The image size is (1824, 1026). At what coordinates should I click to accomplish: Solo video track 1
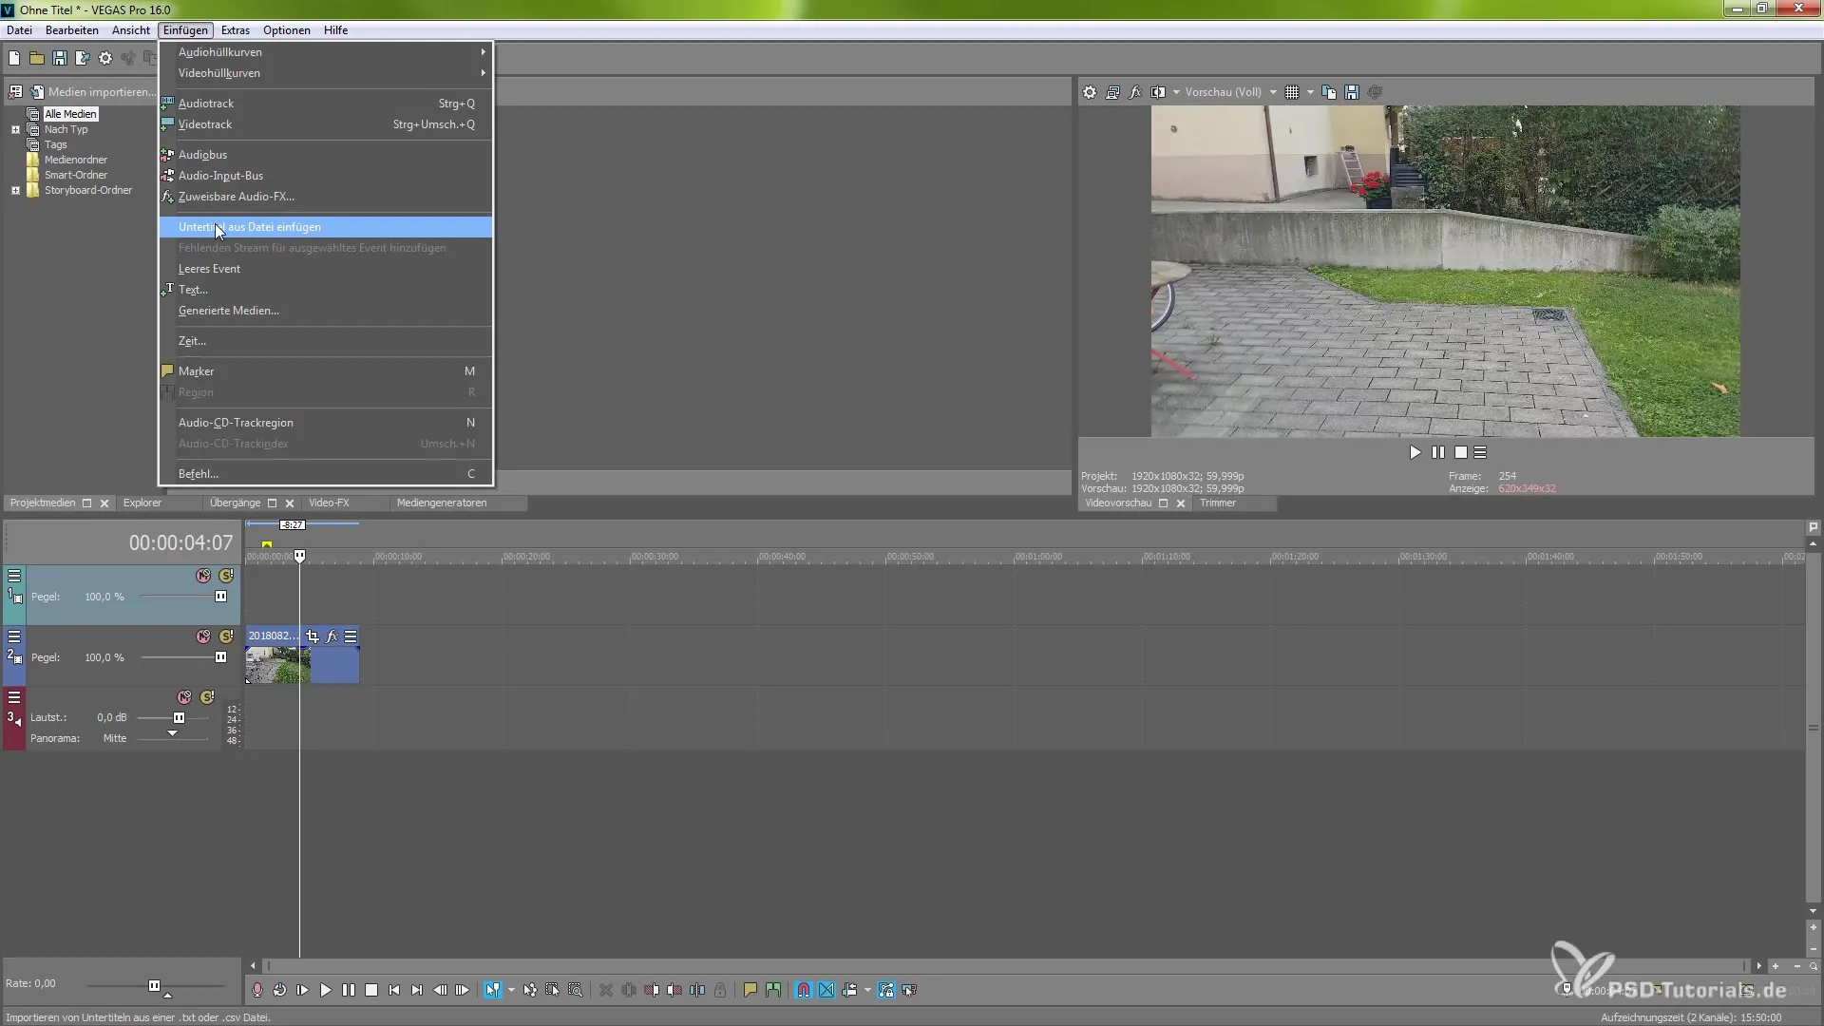click(x=226, y=576)
